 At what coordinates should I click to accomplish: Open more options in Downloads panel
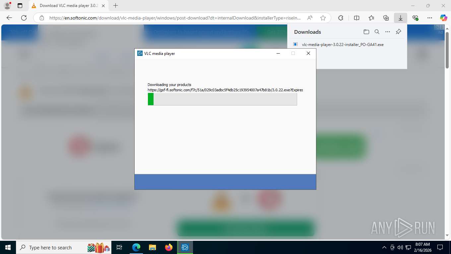(x=388, y=32)
